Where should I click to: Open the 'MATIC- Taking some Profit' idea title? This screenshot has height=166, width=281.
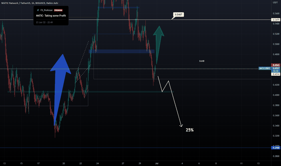[51, 16]
